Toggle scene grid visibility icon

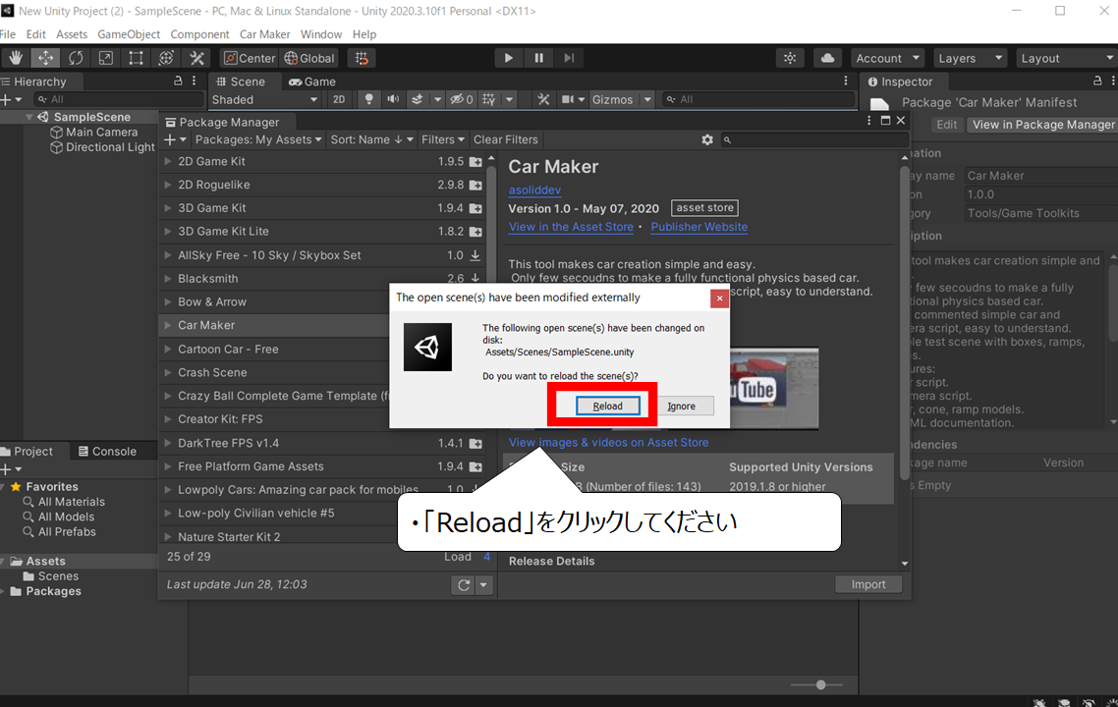point(489,99)
